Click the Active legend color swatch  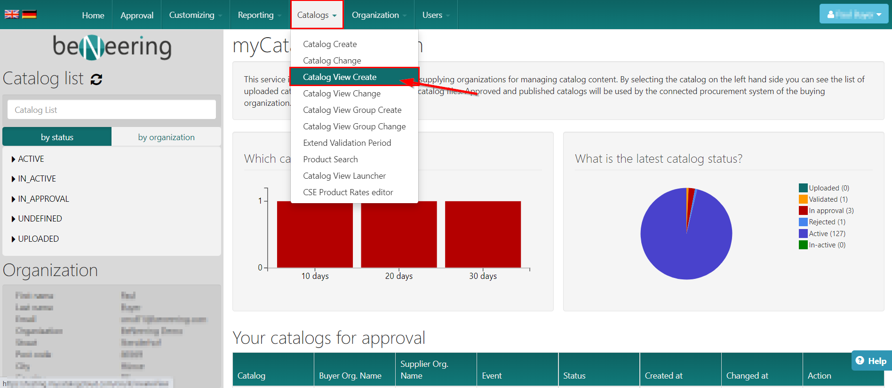point(803,234)
